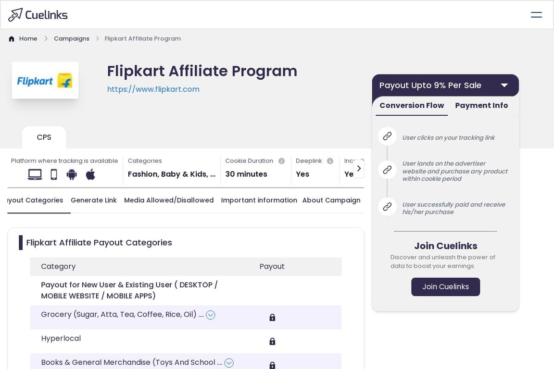Click the Payout column header

click(x=272, y=267)
